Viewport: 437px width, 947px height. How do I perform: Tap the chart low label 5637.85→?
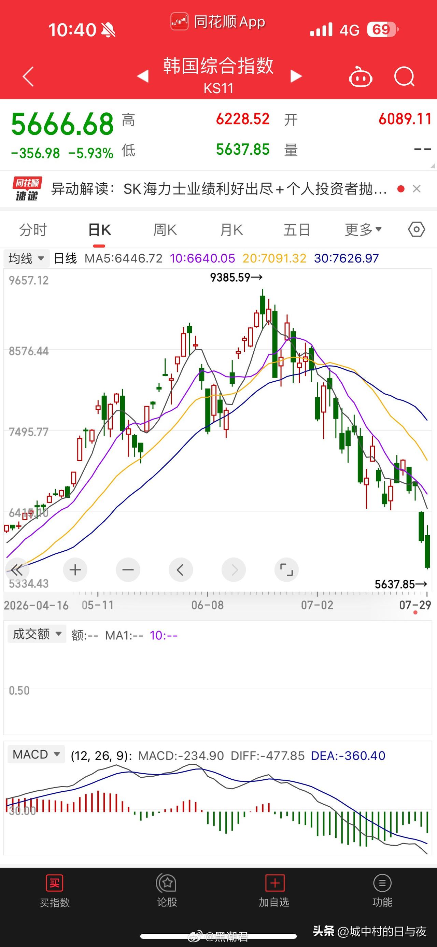(x=401, y=584)
